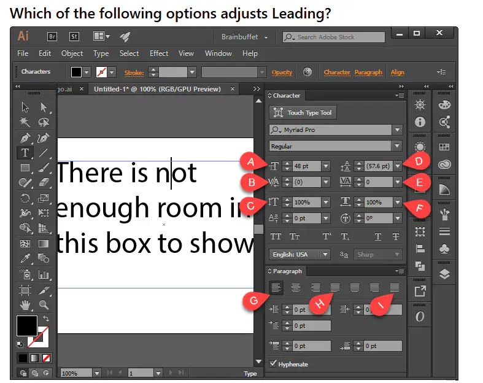
Task: Swap fill and stroke colors arrow
Action: point(46,319)
